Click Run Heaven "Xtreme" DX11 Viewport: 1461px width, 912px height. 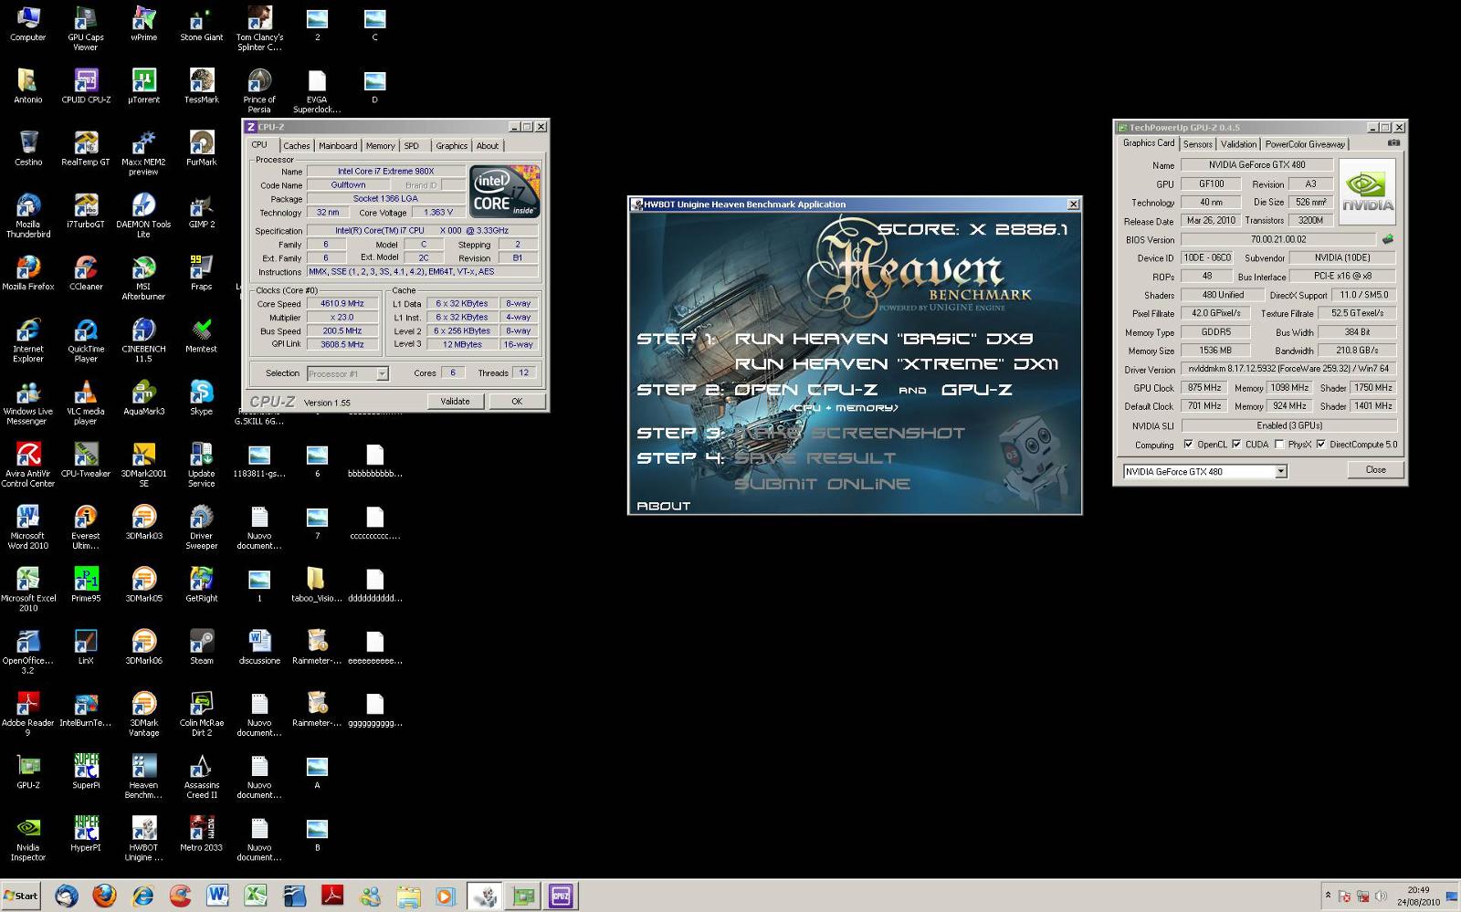coord(896,364)
